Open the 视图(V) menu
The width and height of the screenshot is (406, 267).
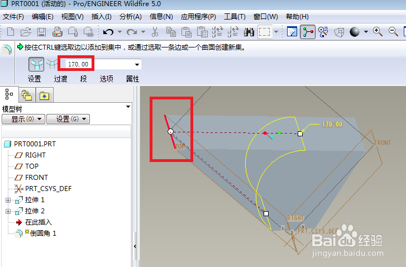tap(72, 17)
